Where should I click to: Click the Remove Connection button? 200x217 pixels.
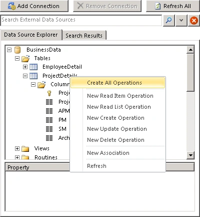click(107, 6)
